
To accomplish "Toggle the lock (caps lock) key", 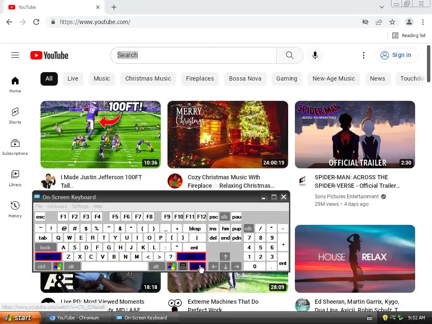I will pyautogui.click(x=46, y=247).
